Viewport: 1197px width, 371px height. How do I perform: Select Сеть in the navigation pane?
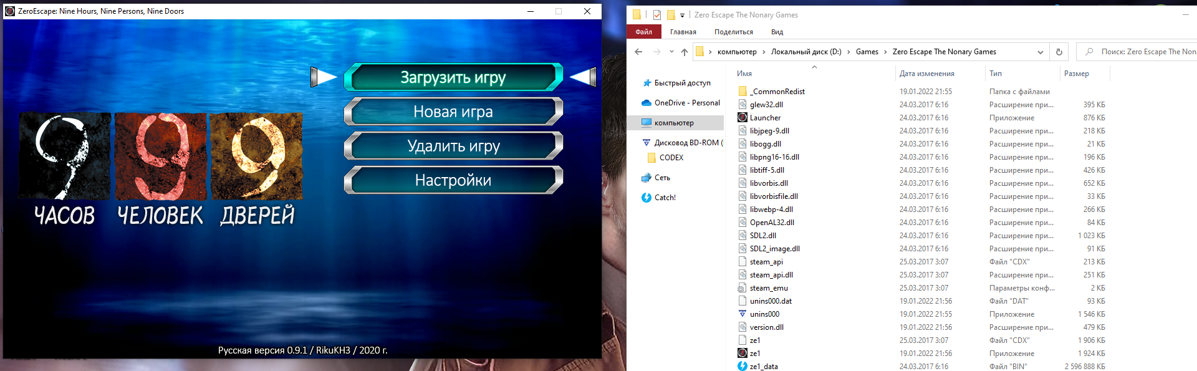tap(662, 178)
